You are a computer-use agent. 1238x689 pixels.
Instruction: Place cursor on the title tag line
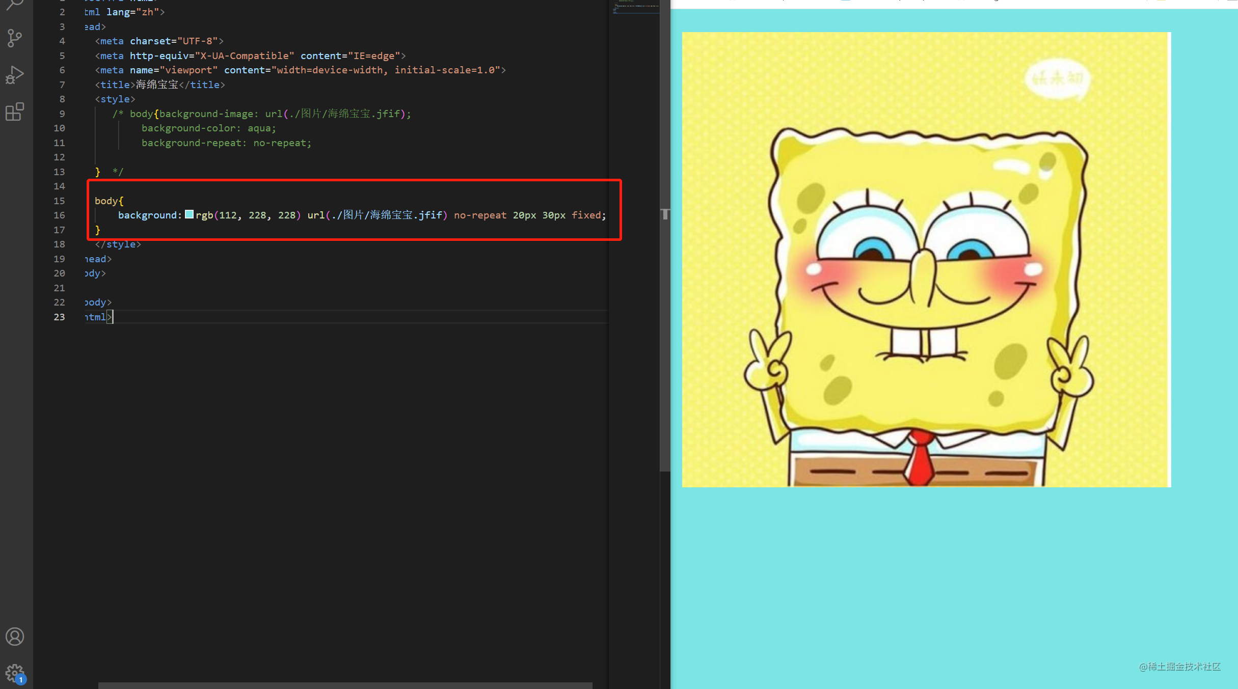[160, 85]
